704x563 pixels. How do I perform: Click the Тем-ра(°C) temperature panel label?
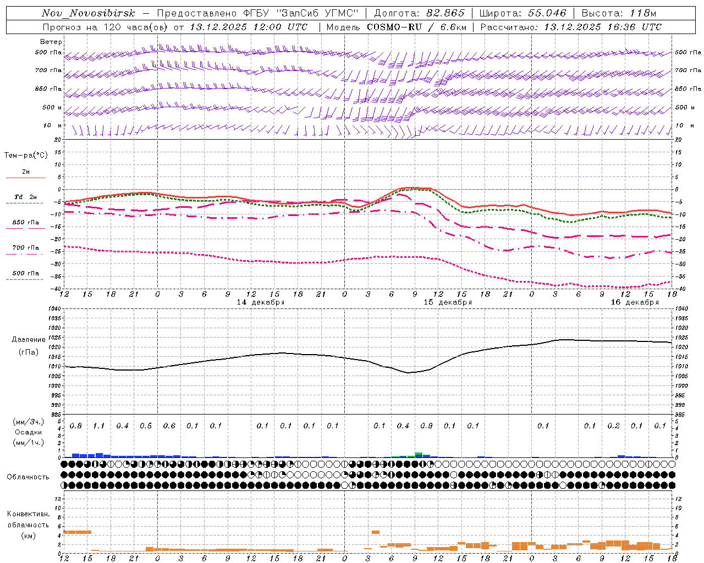pos(26,155)
